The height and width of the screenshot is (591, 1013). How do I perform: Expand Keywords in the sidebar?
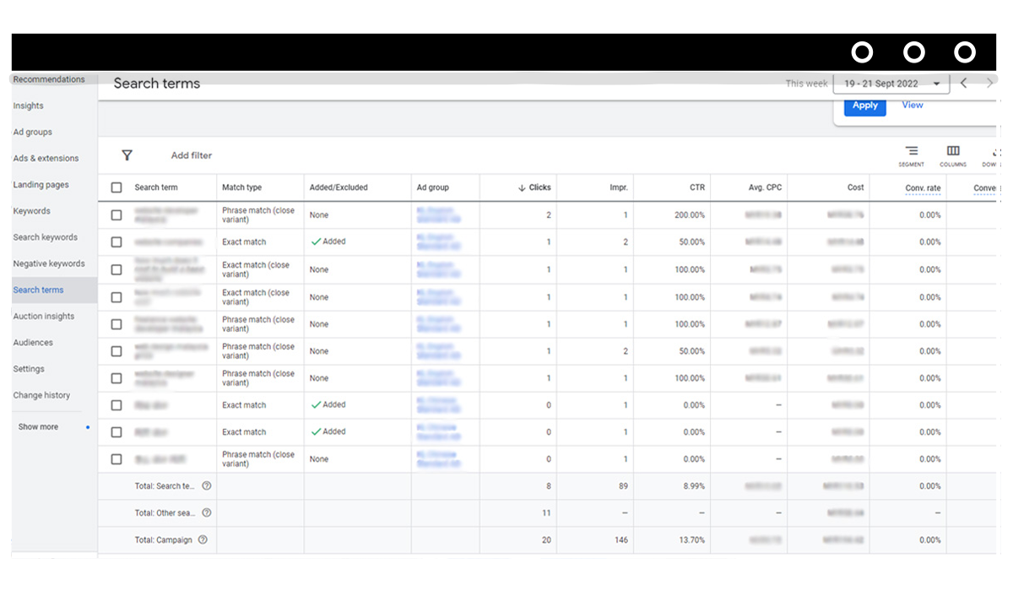pyautogui.click(x=31, y=211)
